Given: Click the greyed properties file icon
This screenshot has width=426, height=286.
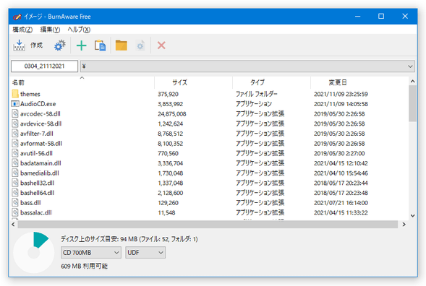Looking at the screenshot, I should [x=140, y=45].
